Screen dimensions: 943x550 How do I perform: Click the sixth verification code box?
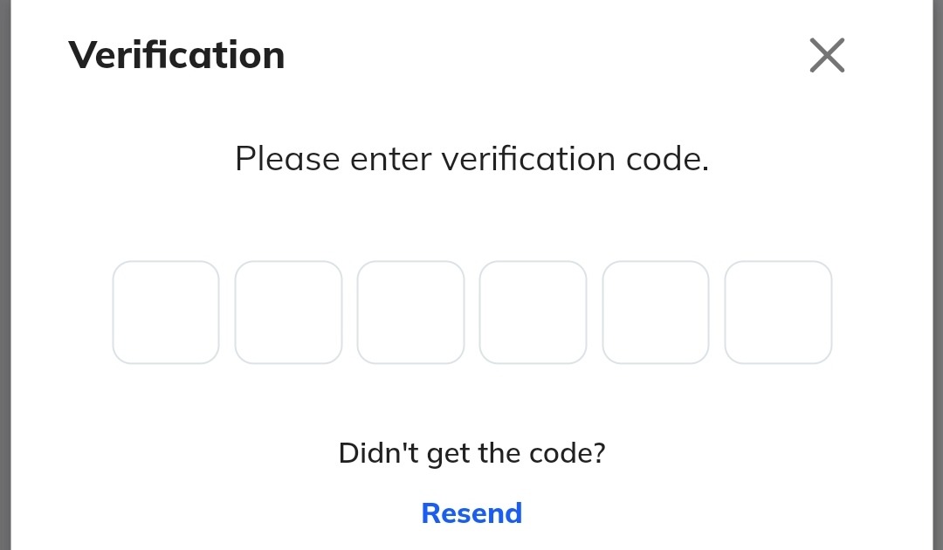click(x=778, y=312)
